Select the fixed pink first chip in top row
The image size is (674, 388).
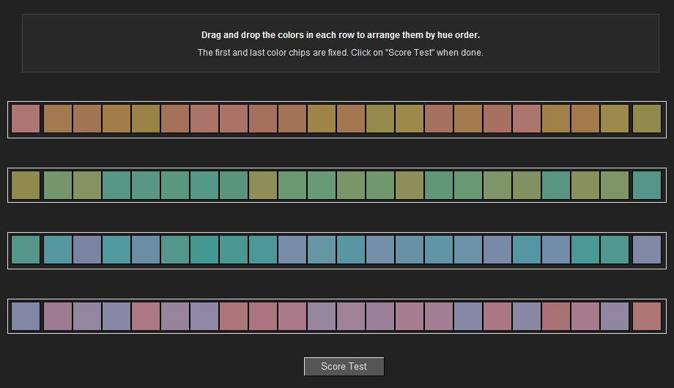tap(26, 119)
